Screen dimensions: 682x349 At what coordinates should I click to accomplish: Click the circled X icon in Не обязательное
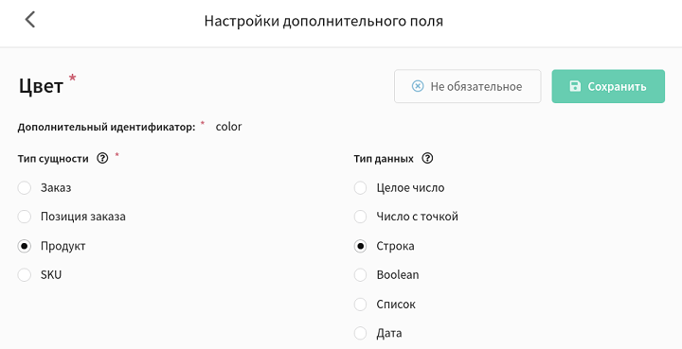click(418, 86)
